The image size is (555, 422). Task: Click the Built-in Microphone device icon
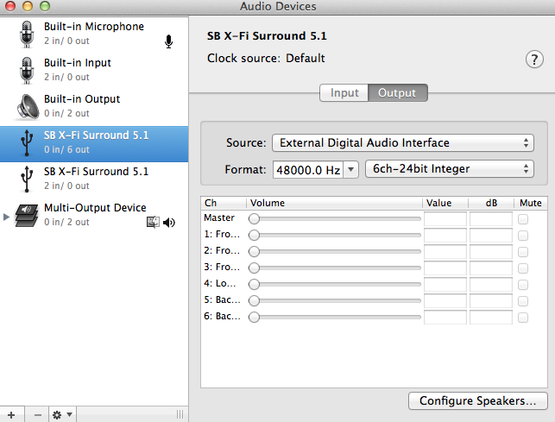pos(27,34)
